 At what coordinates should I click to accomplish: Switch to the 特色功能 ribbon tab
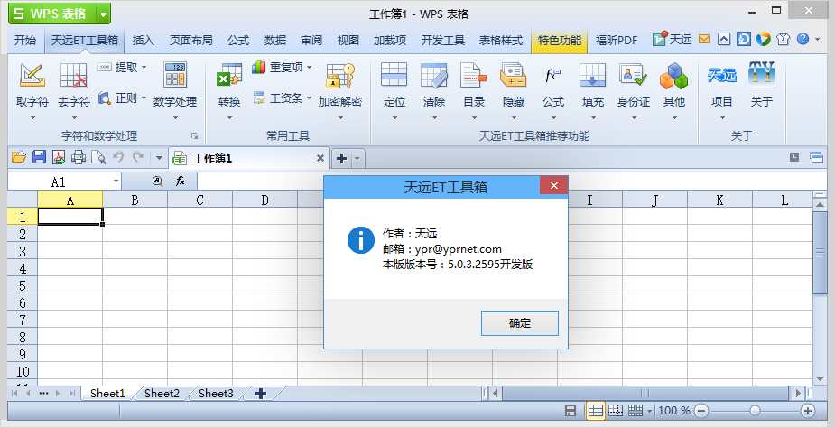559,40
